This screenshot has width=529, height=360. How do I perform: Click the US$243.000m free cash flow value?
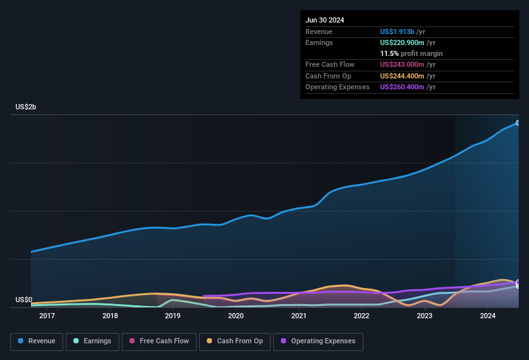[x=402, y=64]
